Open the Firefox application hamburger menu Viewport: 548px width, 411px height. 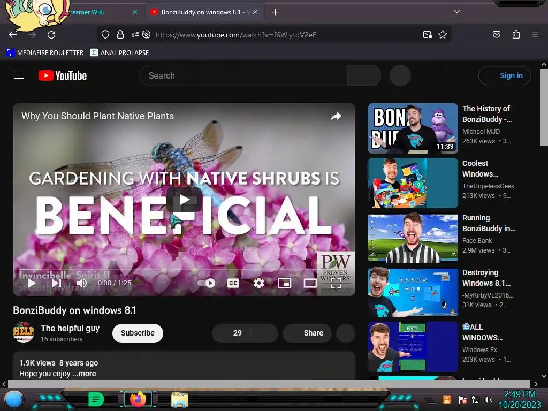(x=535, y=34)
